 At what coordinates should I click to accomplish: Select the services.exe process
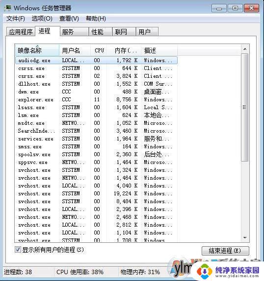tap(96, 139)
